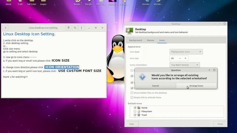The image size is (237, 133).
Task: Click the Home folder icon in Default Icons
Action: click(x=139, y=108)
